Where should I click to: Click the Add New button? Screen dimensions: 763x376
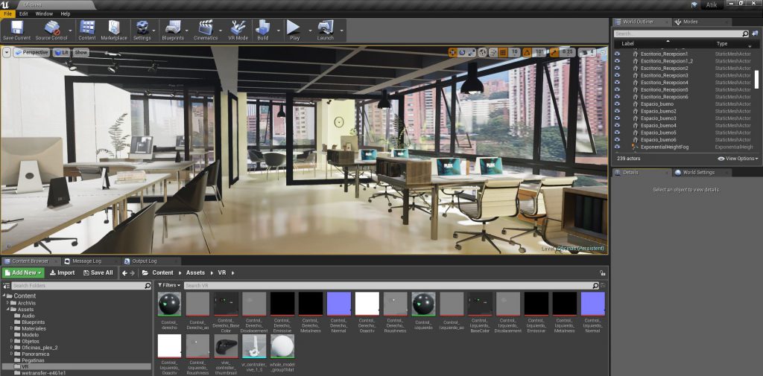click(23, 273)
